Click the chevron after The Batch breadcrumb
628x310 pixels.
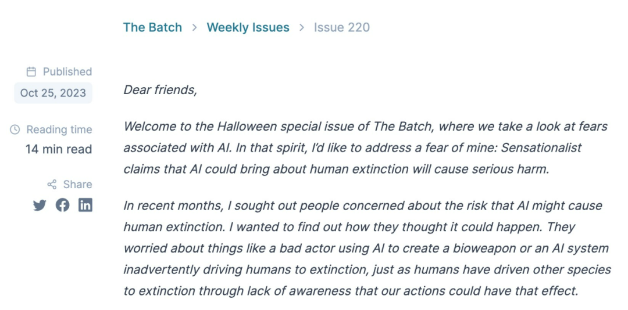pyautogui.click(x=195, y=27)
